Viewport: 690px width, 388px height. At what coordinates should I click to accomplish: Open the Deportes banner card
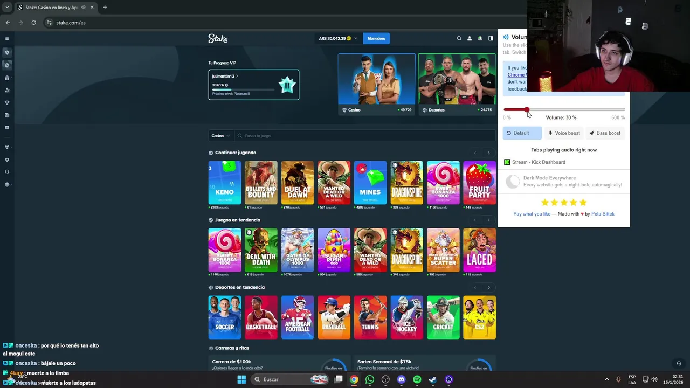[457, 84]
